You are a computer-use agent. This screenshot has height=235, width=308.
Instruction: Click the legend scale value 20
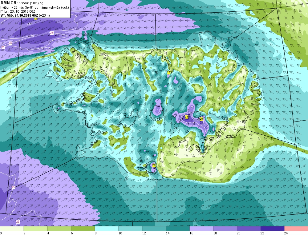pyautogui.click(x=239, y=233)
